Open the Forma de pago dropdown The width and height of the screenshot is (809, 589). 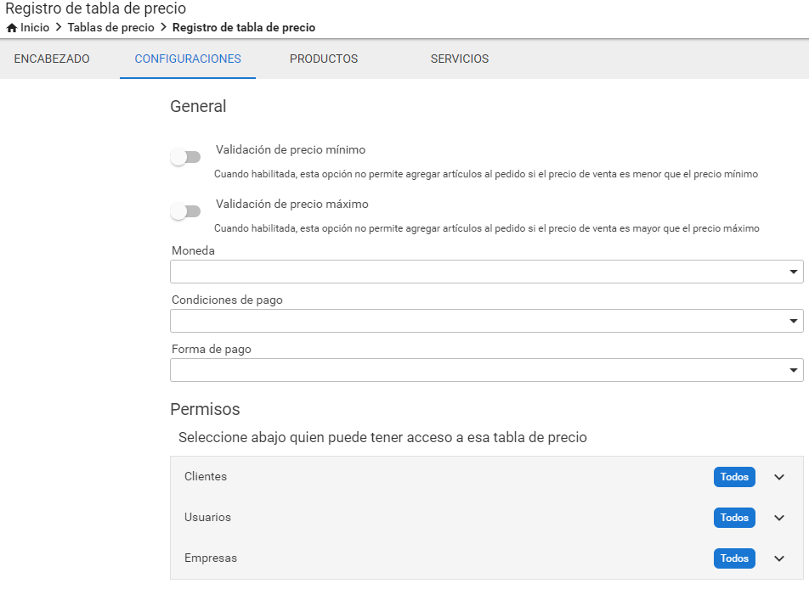(487, 370)
